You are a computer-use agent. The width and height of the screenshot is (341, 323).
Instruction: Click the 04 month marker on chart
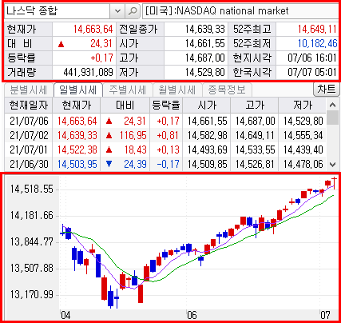[x=65, y=315]
